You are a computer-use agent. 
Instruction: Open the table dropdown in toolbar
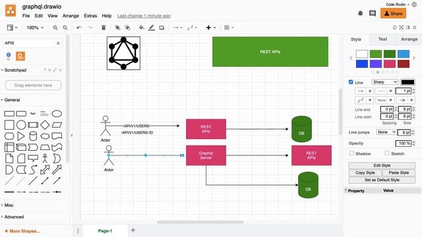[229, 28]
